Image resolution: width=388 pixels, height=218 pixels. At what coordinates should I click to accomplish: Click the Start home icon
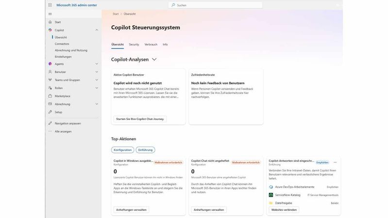click(x=50, y=22)
